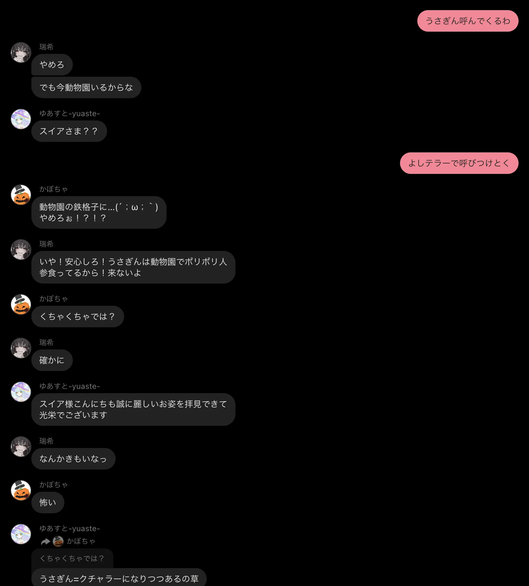Select the message でも今動物園いるからな
The image size is (529, 586).
pos(86,87)
